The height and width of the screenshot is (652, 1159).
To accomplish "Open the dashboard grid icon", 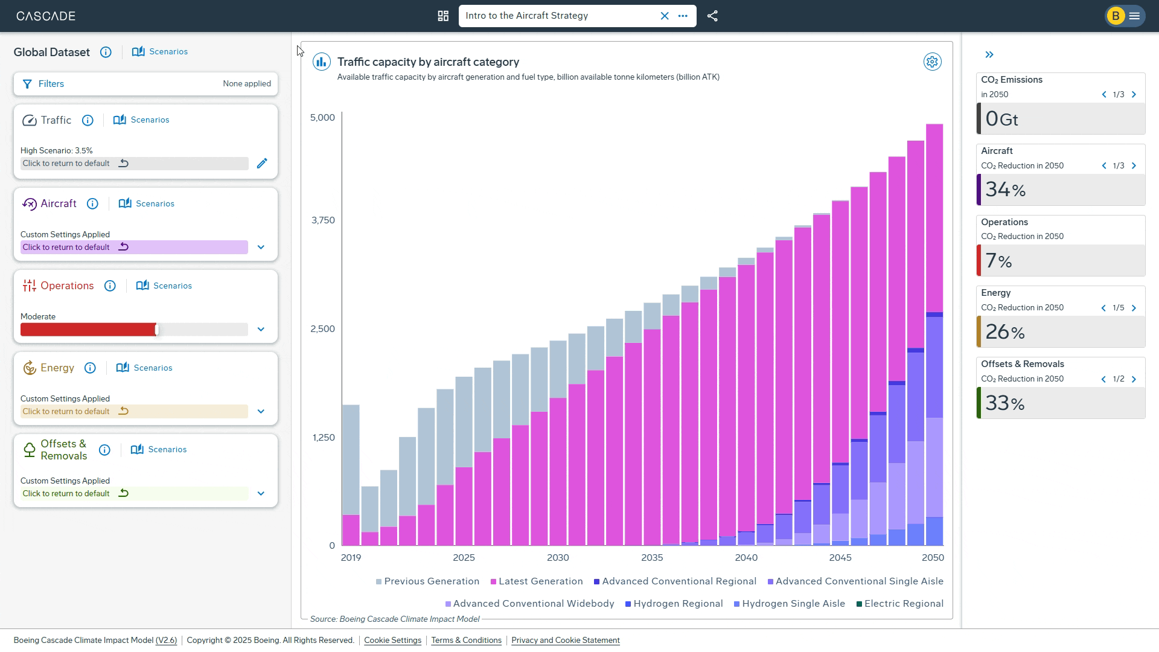I will (443, 16).
